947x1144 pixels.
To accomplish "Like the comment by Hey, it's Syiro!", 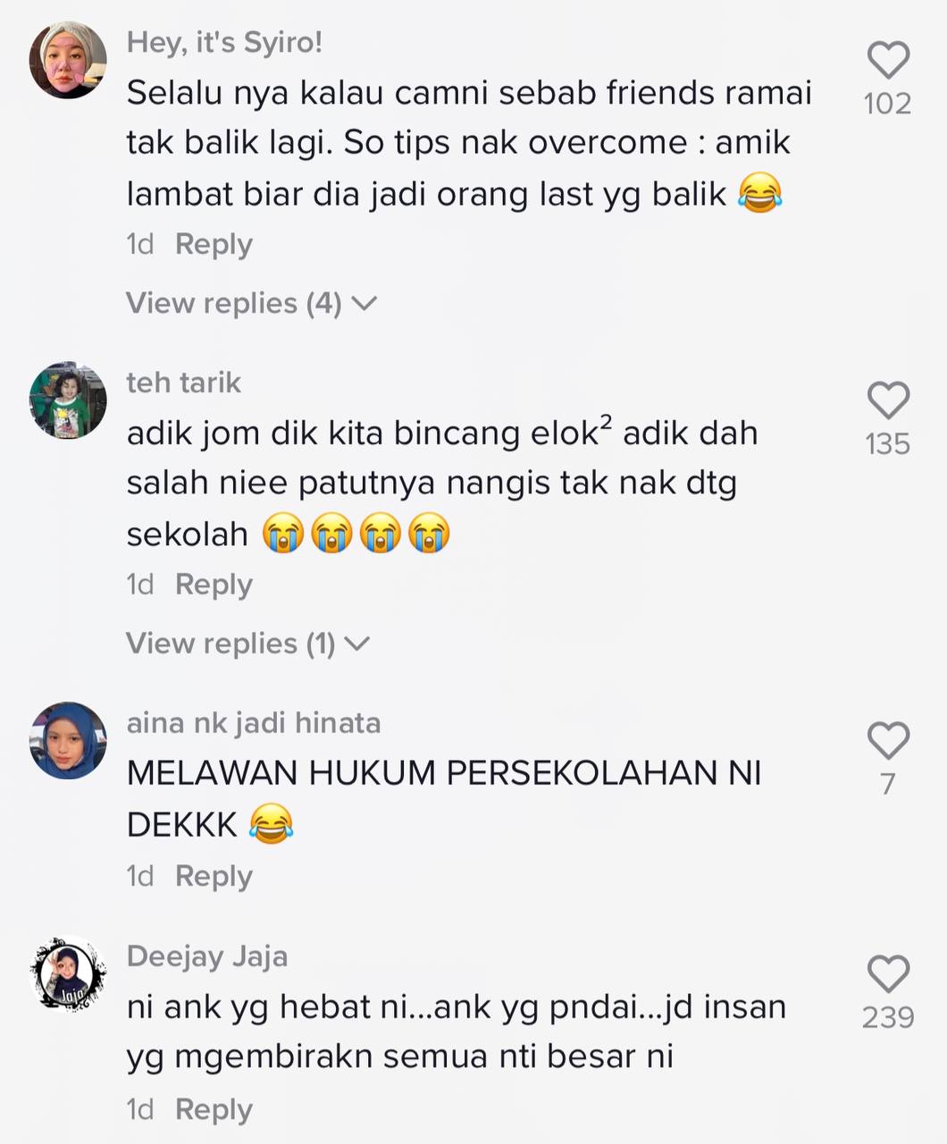I will pos(888,60).
